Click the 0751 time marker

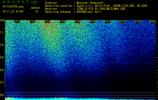pos(17,21)
